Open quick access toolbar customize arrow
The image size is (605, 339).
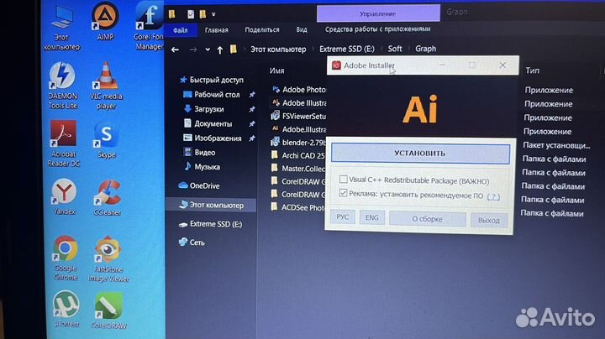pos(213,14)
